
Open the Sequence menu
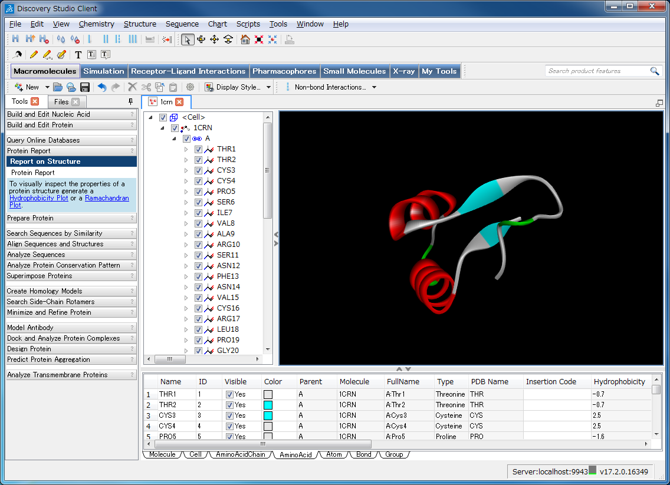tap(182, 24)
